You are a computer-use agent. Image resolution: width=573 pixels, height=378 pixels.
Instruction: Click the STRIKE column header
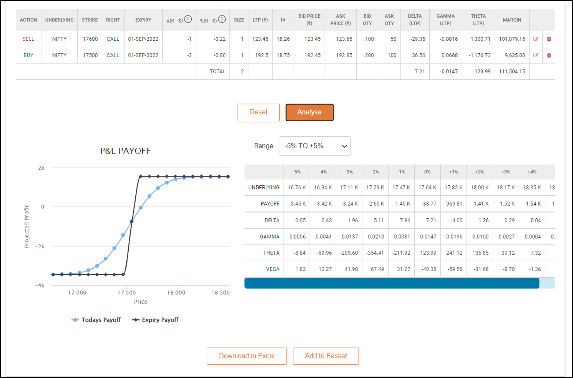[x=90, y=20]
